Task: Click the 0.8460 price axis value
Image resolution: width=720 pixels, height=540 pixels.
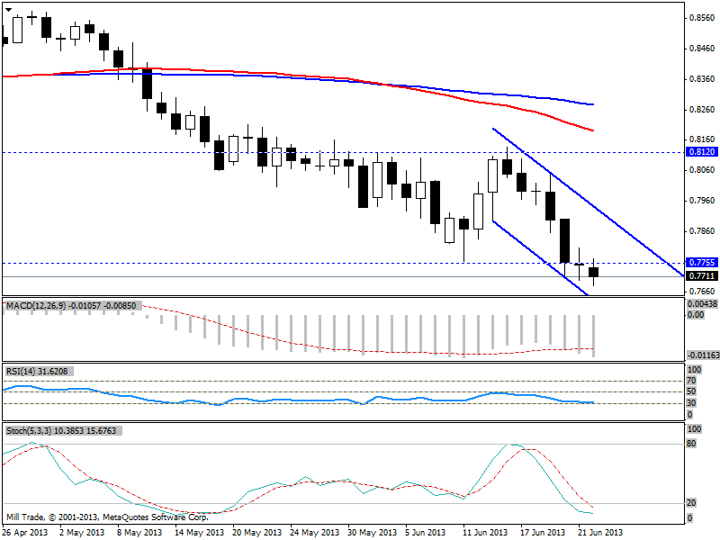Action: click(x=702, y=49)
